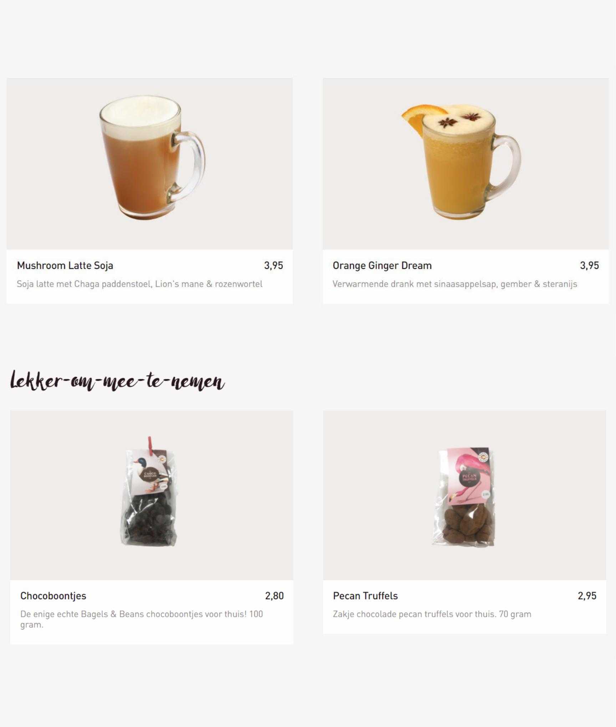Click the lekker-om-mee-te-nemen section heading
This screenshot has height=727, width=616.
(x=117, y=380)
